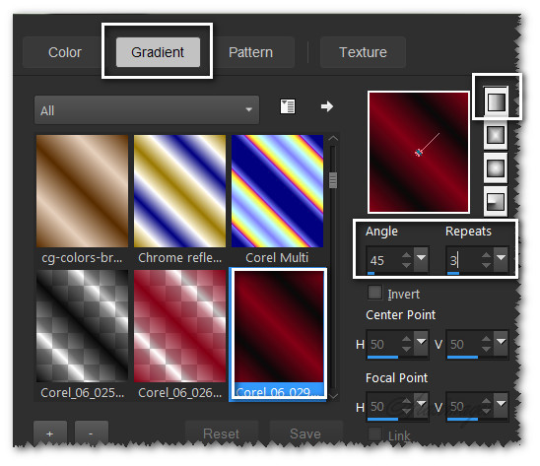Image resolution: width=540 pixels, height=466 pixels.
Task: Open the Focal Point H dropdown
Action: (421, 405)
